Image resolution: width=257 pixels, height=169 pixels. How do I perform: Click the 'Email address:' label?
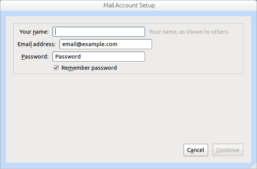pos(37,44)
